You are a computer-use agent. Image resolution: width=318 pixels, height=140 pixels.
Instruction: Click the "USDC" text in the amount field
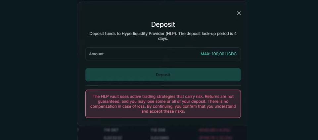click(231, 54)
